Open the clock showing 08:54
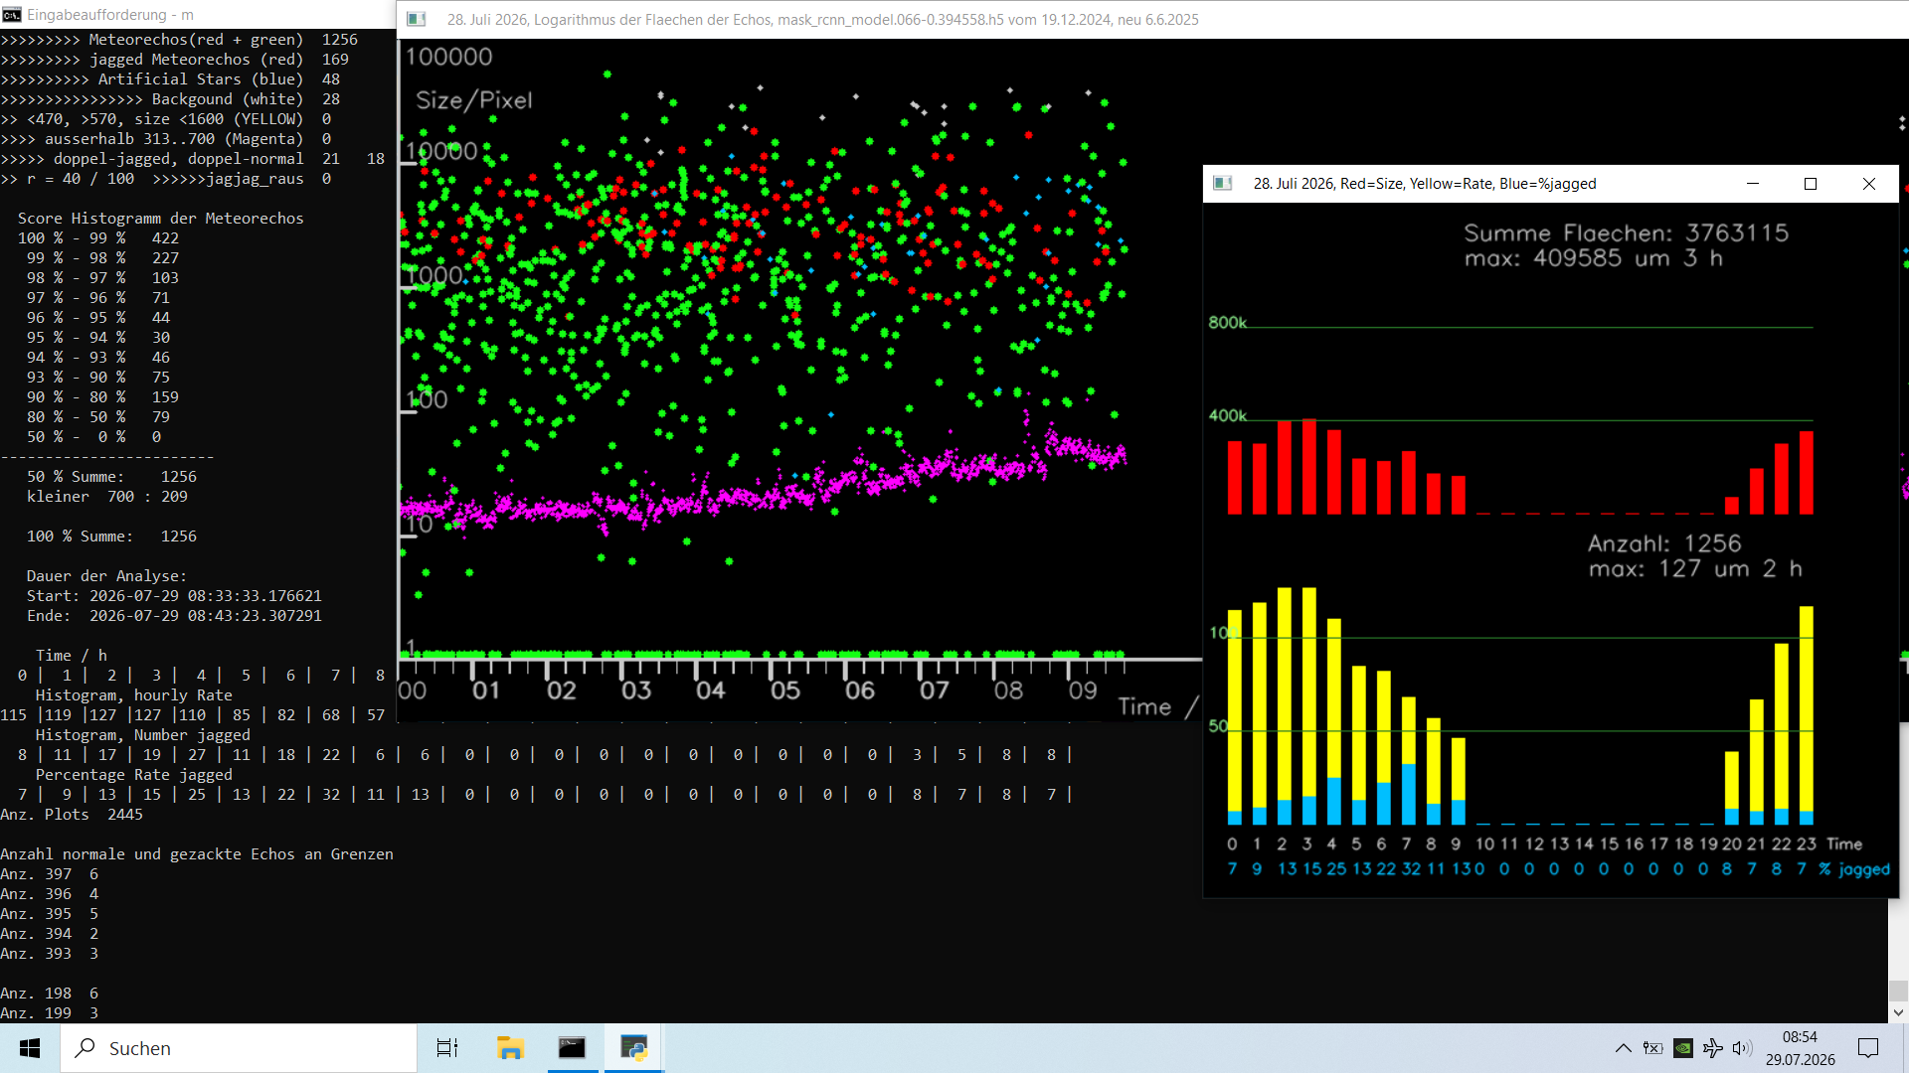Viewport: 1909px width, 1073px height. pos(1800,1048)
